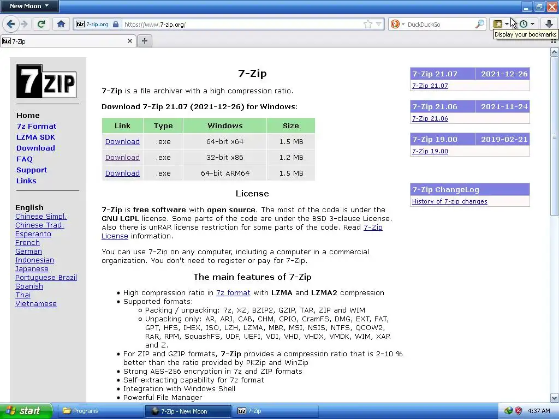Click the 4:37 AM system clock
Screen dimensions: 559x419
point(539,411)
